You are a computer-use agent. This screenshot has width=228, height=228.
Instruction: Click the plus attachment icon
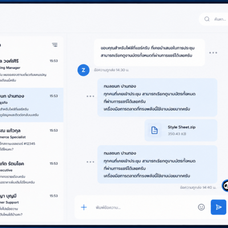tap(84, 207)
